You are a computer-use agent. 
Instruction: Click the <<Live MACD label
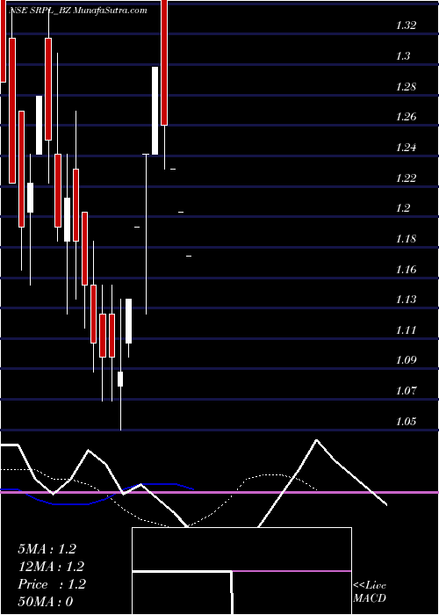coord(370,592)
